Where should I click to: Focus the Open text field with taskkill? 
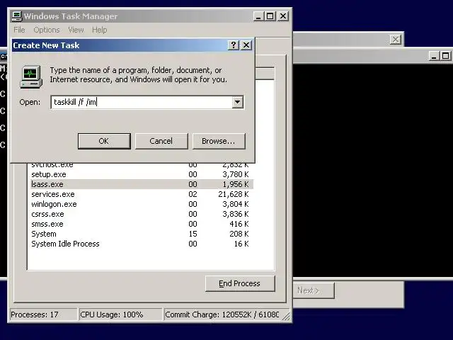[142, 102]
